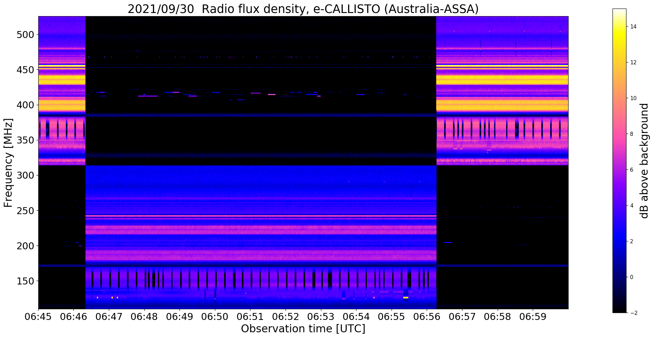Click the 06:57 time tick label
The height and width of the screenshot is (338, 654).
point(462,317)
